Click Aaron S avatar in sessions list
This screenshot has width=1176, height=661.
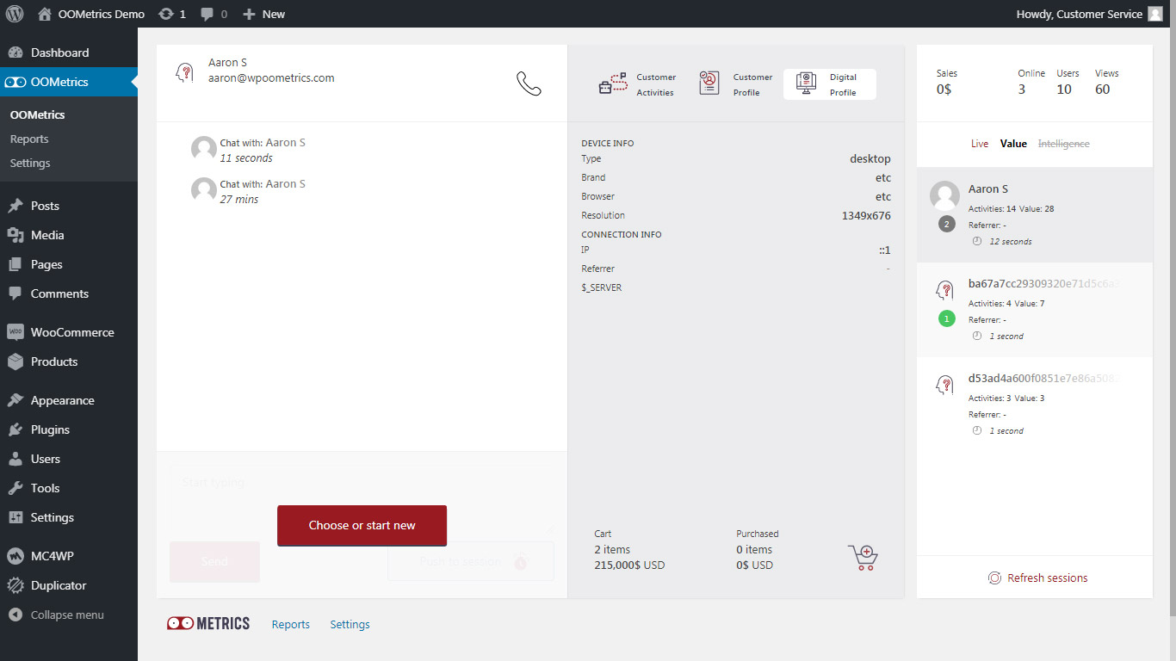tap(945, 195)
